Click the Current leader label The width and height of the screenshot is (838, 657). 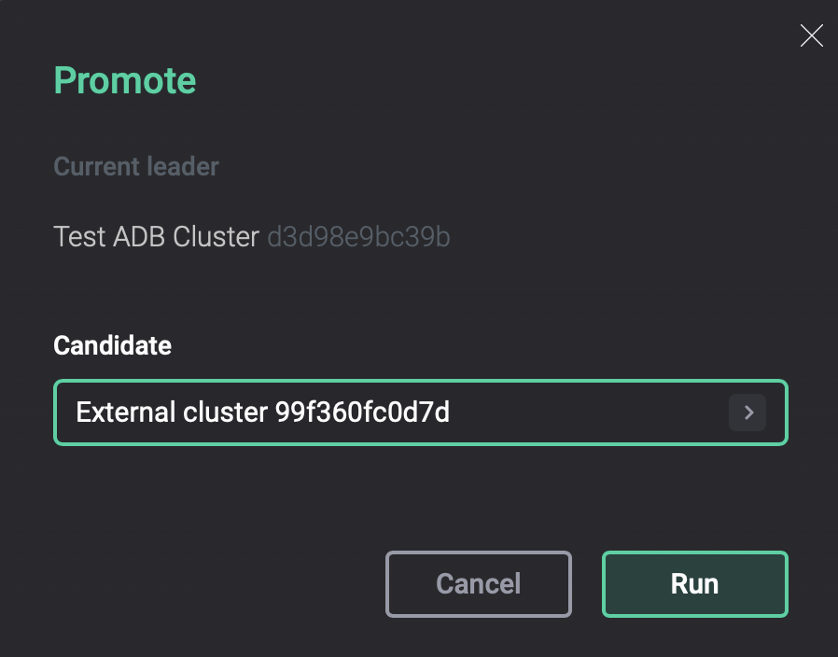(x=136, y=167)
